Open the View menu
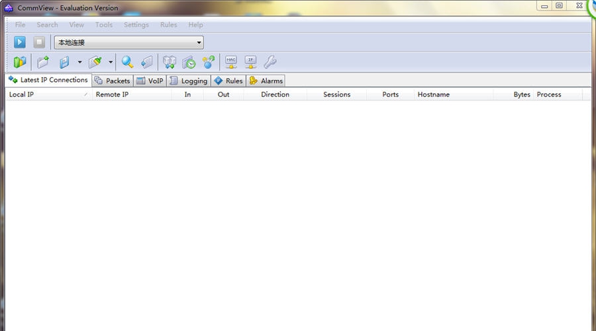Viewport: 596px width, 331px height. 76,24
